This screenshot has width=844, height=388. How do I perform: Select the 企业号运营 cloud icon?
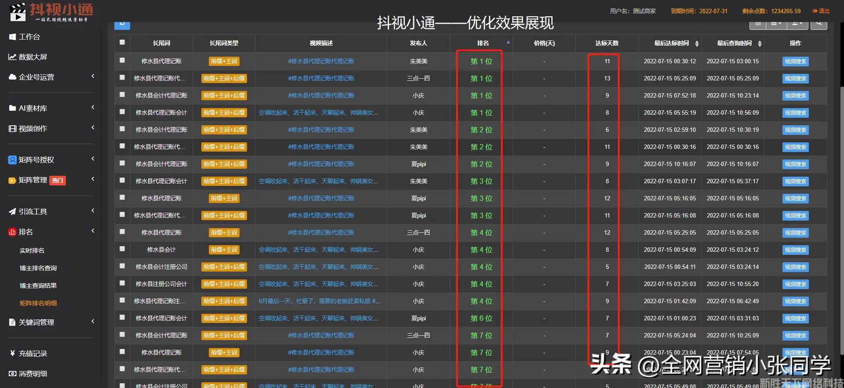pos(12,77)
